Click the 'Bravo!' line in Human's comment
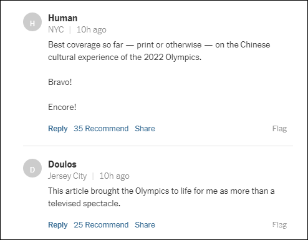The image size is (308, 240). coord(60,82)
